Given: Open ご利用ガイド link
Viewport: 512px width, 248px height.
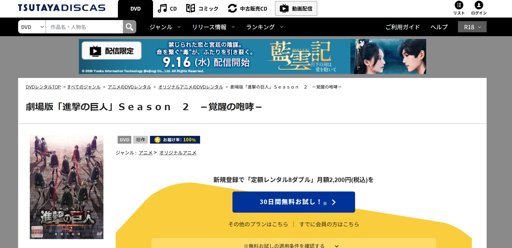Looking at the screenshot, I should pyautogui.click(x=402, y=27).
